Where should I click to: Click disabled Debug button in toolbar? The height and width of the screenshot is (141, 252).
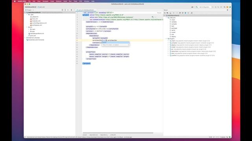215,7
